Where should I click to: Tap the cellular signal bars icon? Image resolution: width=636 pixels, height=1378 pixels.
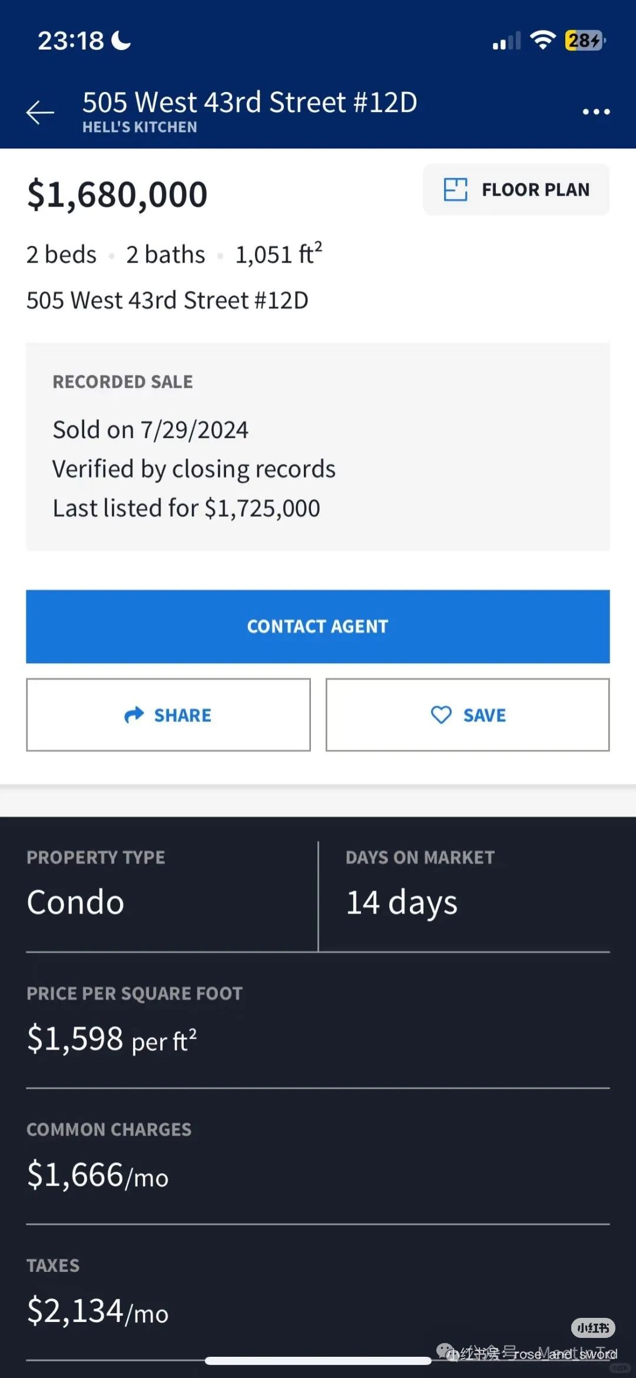tap(506, 41)
